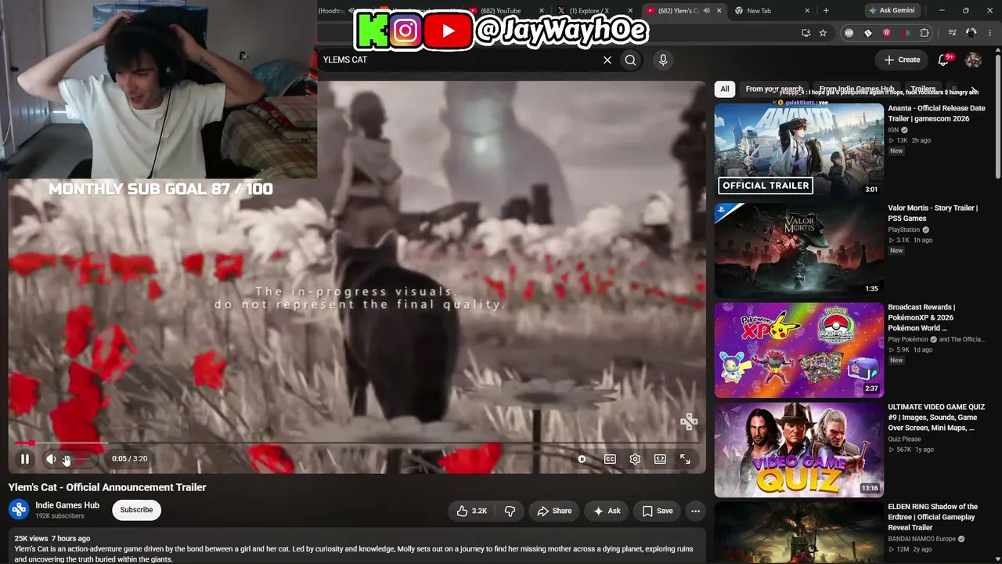Pause the video playback
Image resolution: width=1002 pixels, height=564 pixels.
[x=25, y=459]
